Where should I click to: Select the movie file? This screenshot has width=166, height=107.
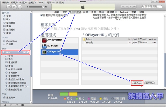tap(120, 43)
